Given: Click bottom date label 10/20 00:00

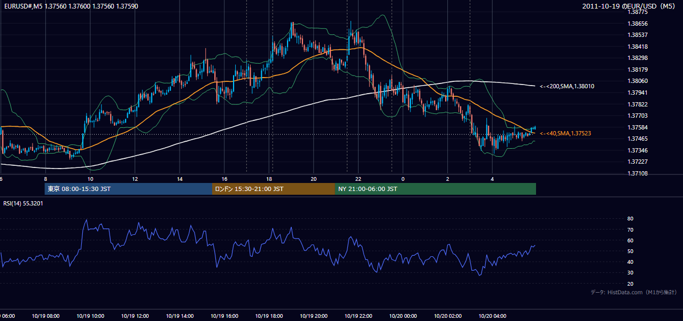Looking at the screenshot, I should pos(402,316).
